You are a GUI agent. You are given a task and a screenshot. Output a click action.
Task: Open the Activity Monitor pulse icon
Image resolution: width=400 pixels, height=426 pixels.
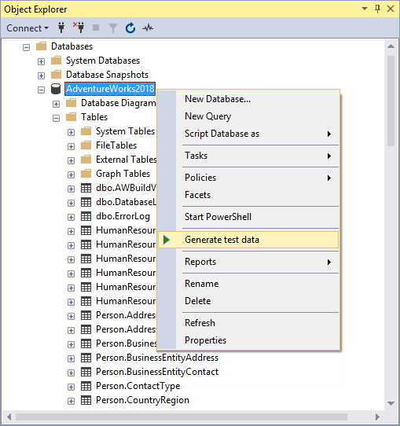[148, 28]
